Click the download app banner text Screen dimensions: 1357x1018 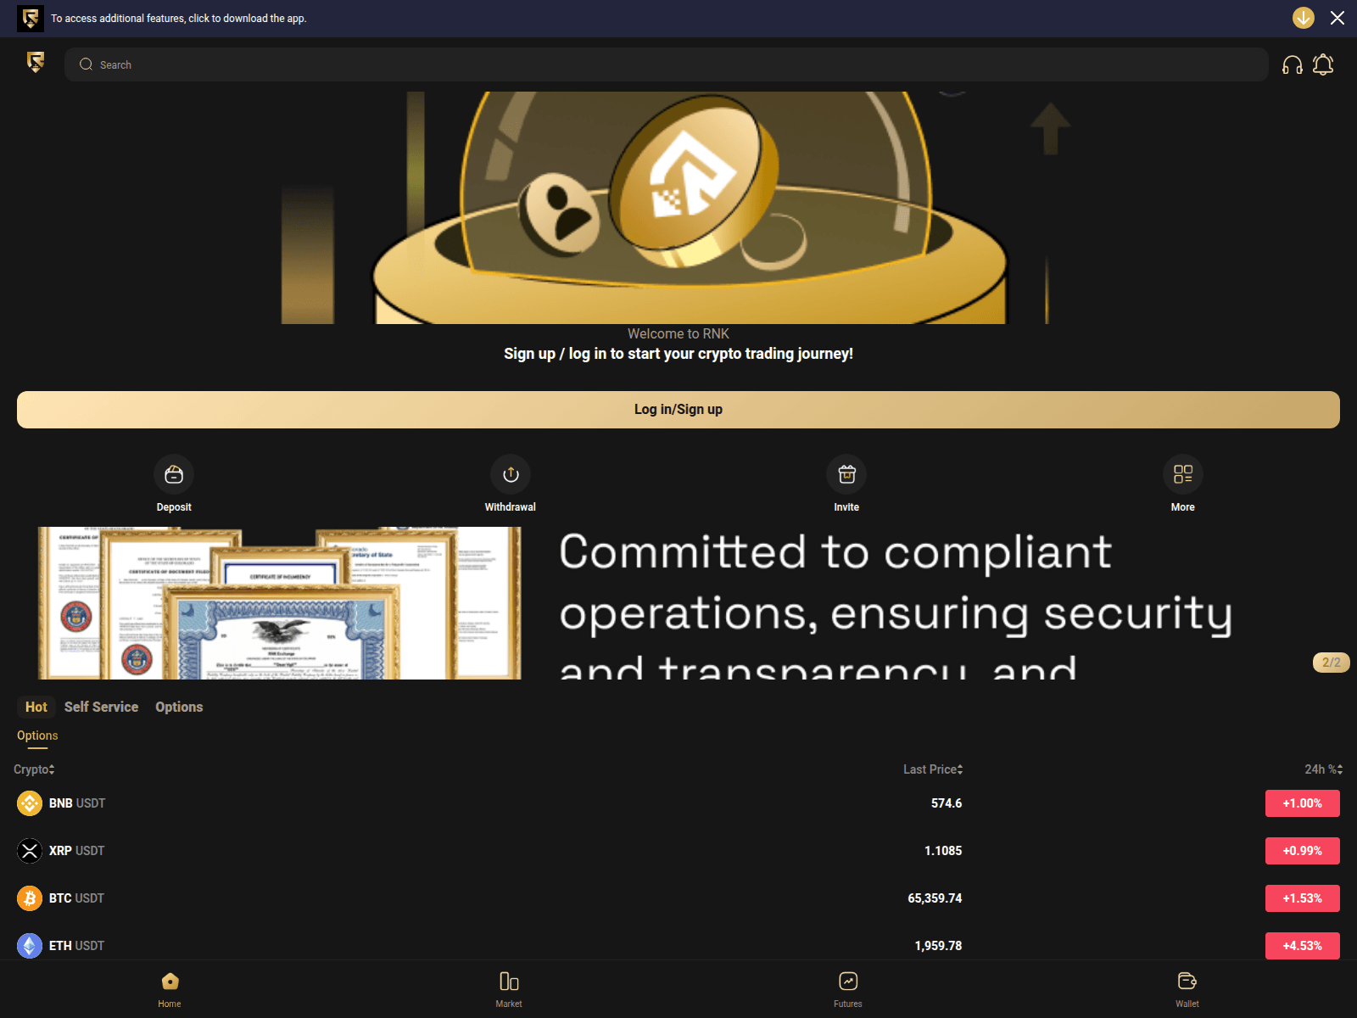click(x=179, y=18)
